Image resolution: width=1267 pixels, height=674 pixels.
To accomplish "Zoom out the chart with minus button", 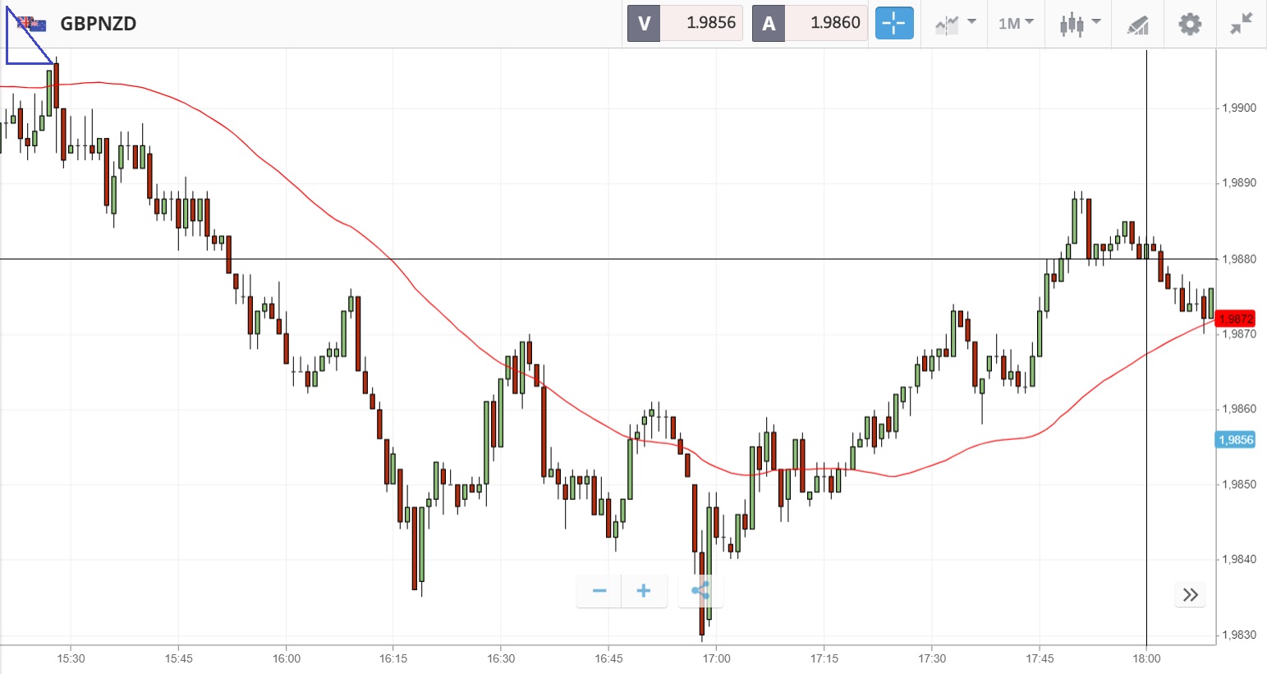I will (599, 591).
